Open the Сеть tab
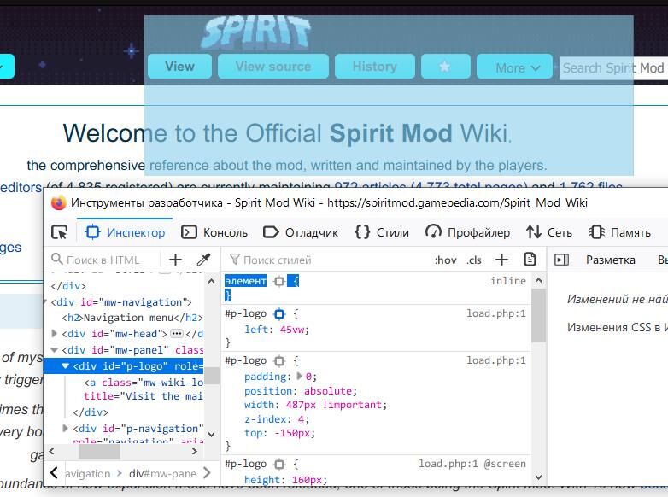The height and width of the screenshot is (497, 668). tap(548, 232)
